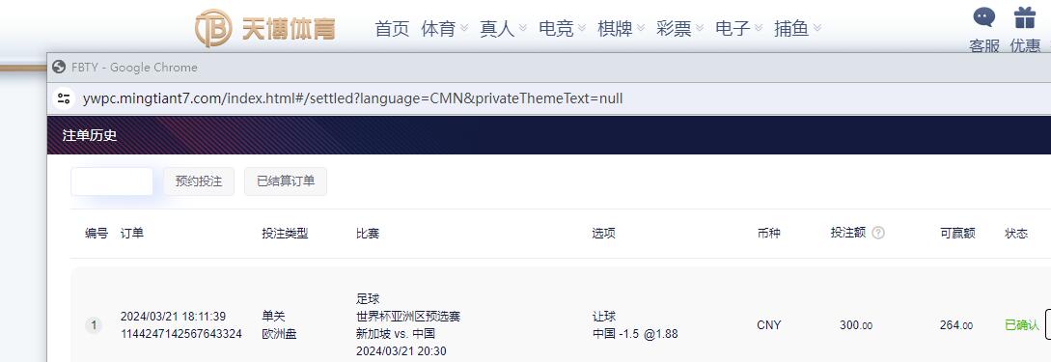This screenshot has width=1051, height=362.
Task: Click the site settings icon in address bar
Action: (x=65, y=98)
